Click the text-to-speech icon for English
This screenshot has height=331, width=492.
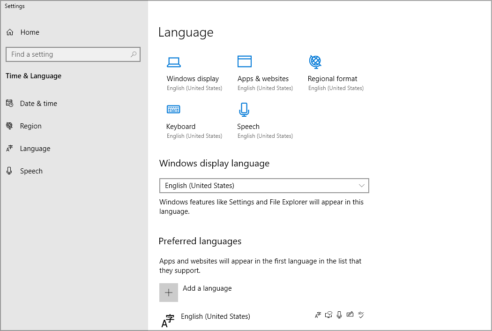coord(328,315)
